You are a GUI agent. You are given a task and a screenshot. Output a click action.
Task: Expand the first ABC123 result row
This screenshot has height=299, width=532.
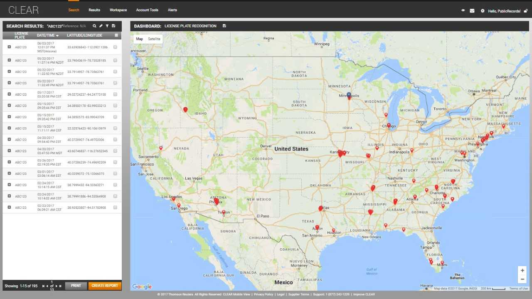click(x=9, y=47)
